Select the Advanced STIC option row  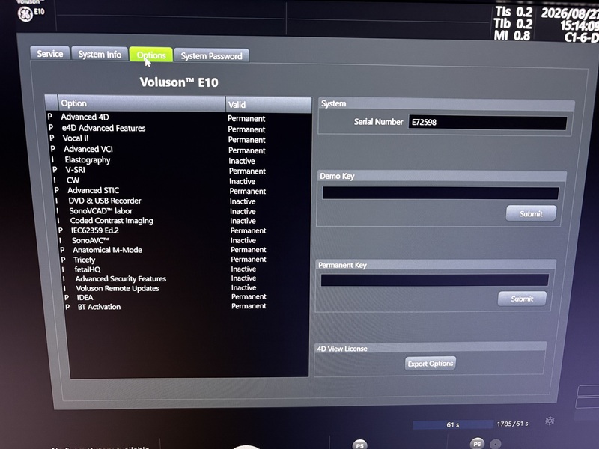point(181,191)
